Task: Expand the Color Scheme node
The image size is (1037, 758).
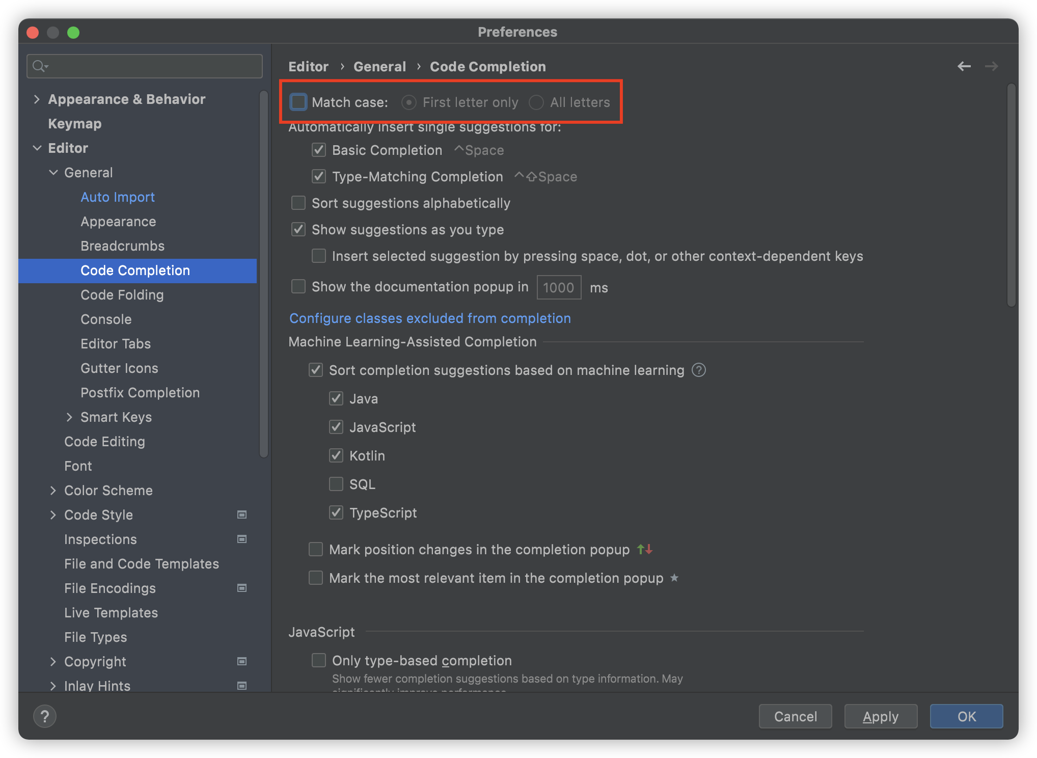Action: [x=53, y=491]
